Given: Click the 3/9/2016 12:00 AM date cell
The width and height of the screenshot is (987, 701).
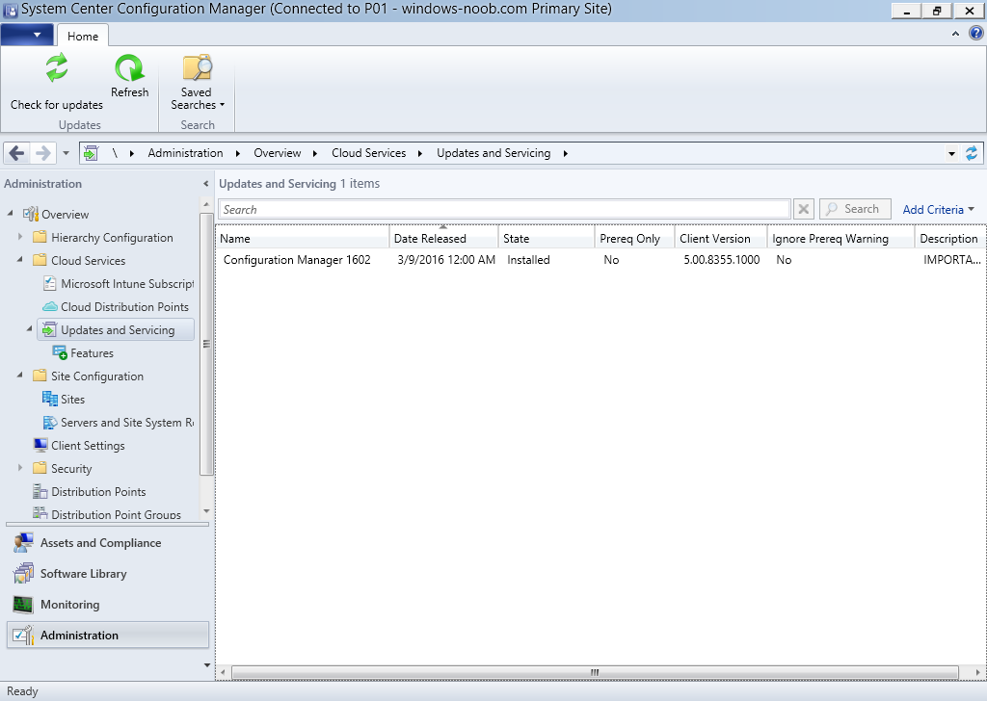Looking at the screenshot, I should click(x=446, y=260).
